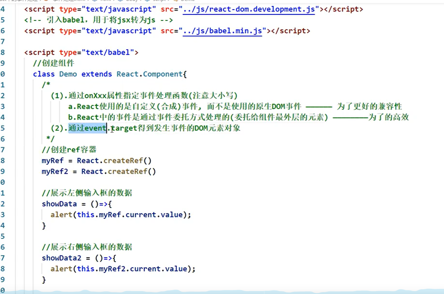Open the react-dom.development.js src path link
Screen dimensions: 444x294
click(x=249, y=9)
